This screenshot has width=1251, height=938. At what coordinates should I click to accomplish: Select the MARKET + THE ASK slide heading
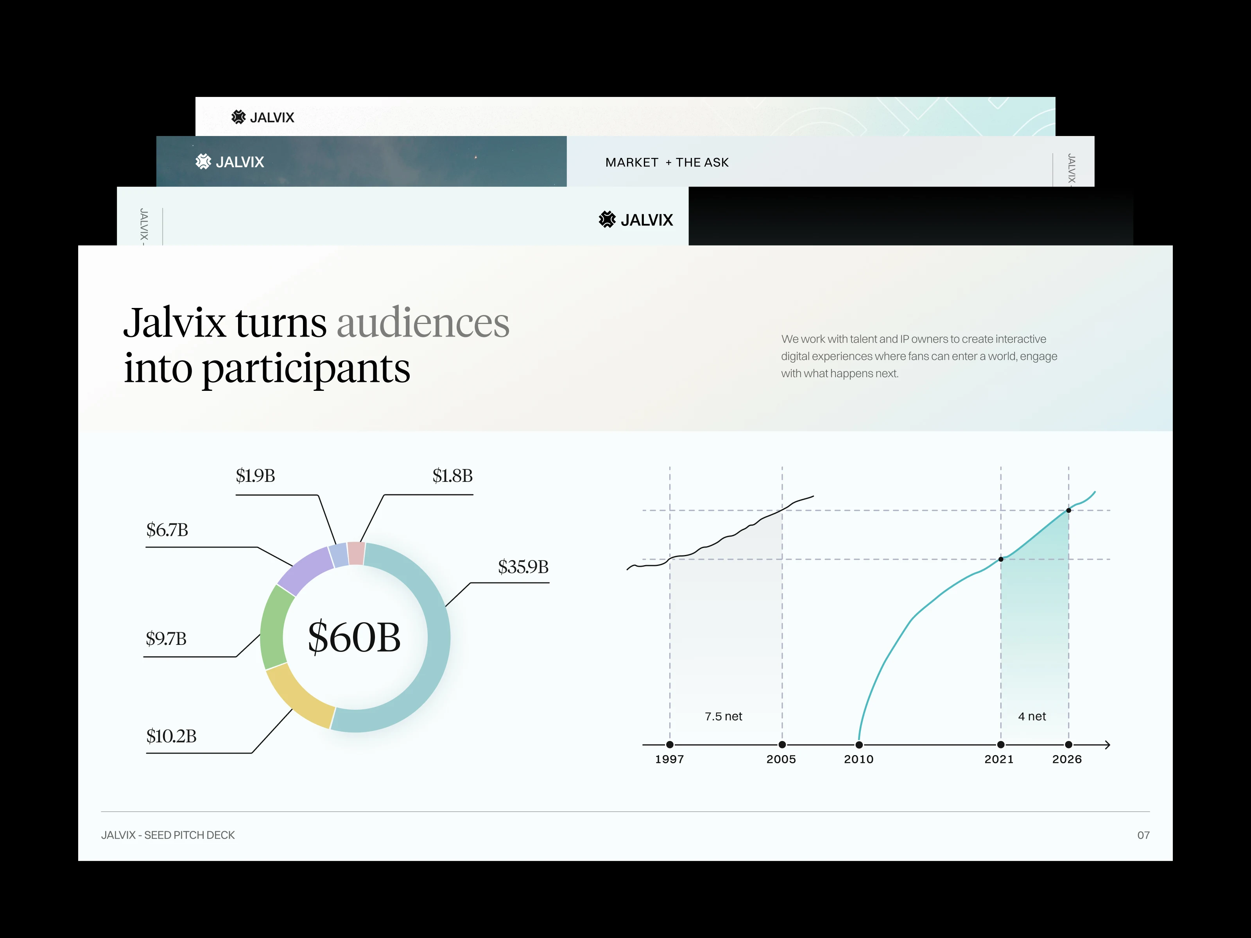(x=667, y=162)
